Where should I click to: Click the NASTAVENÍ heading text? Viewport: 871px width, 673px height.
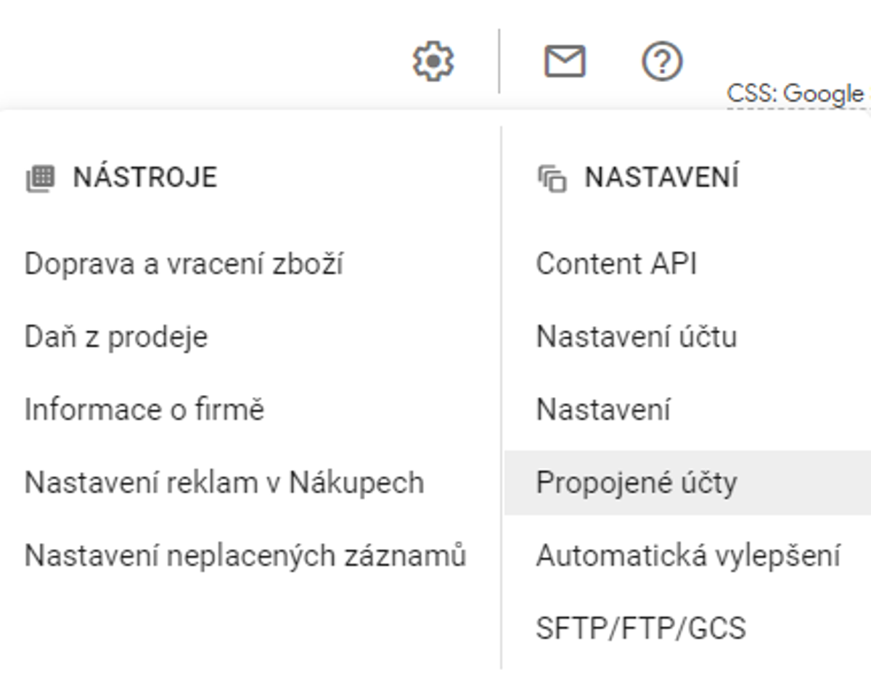[x=662, y=178]
